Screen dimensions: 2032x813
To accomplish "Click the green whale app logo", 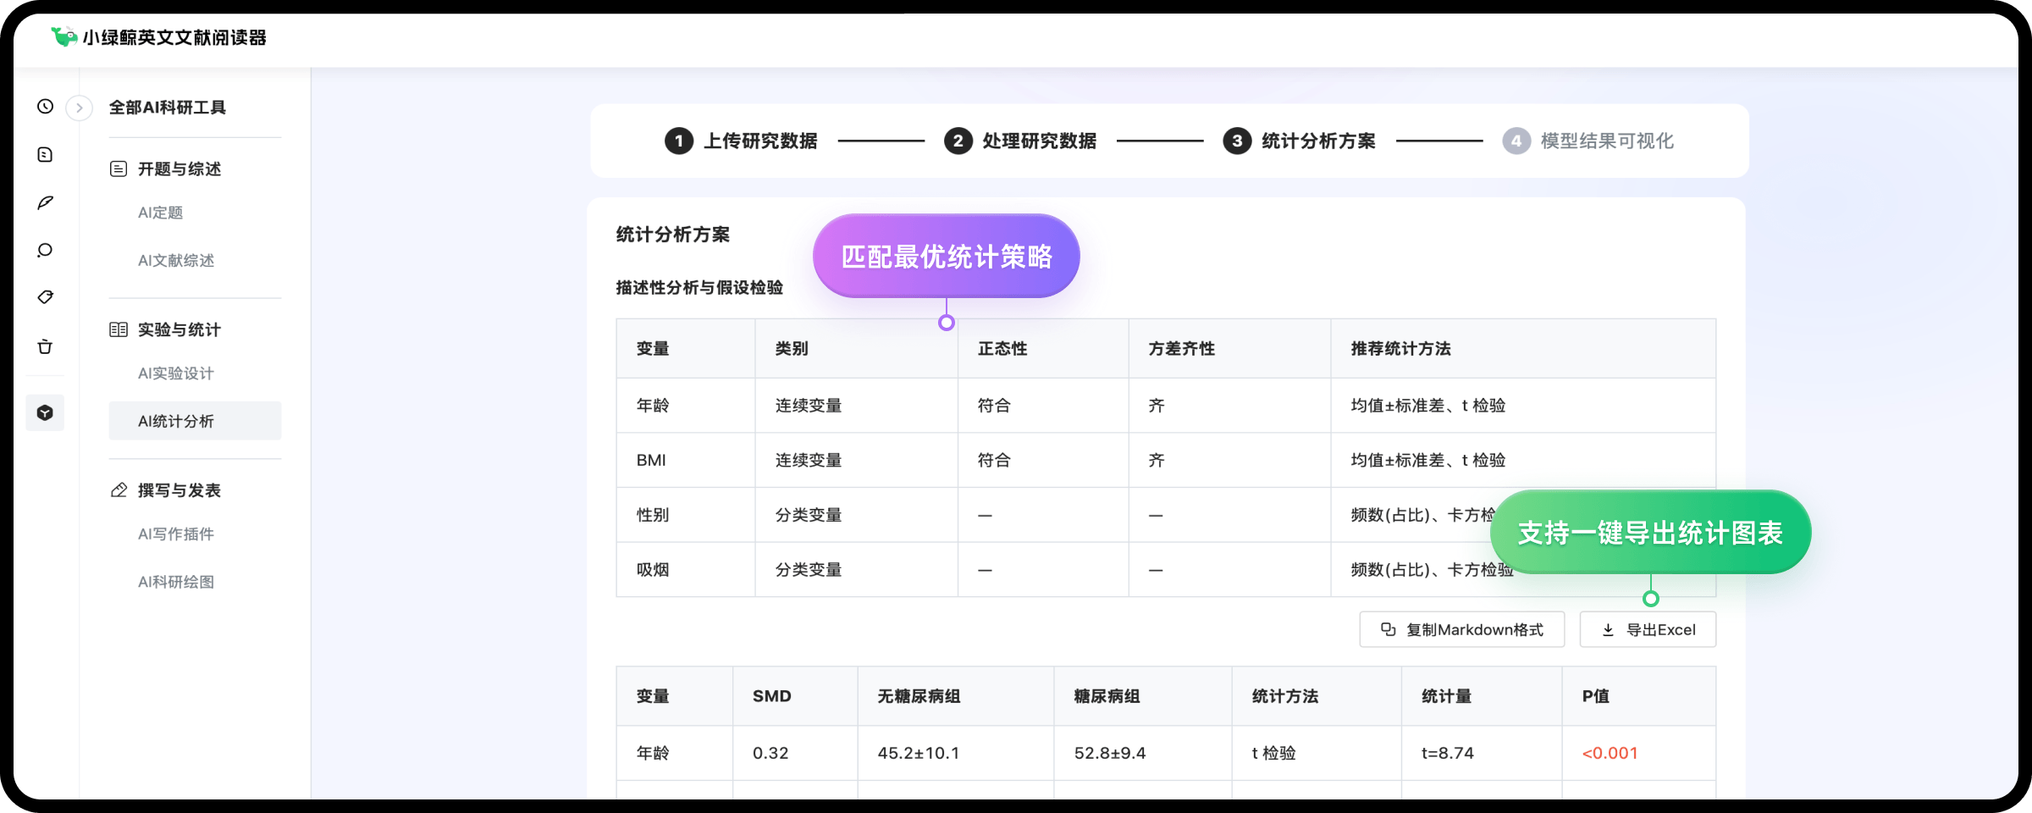I will [x=63, y=36].
